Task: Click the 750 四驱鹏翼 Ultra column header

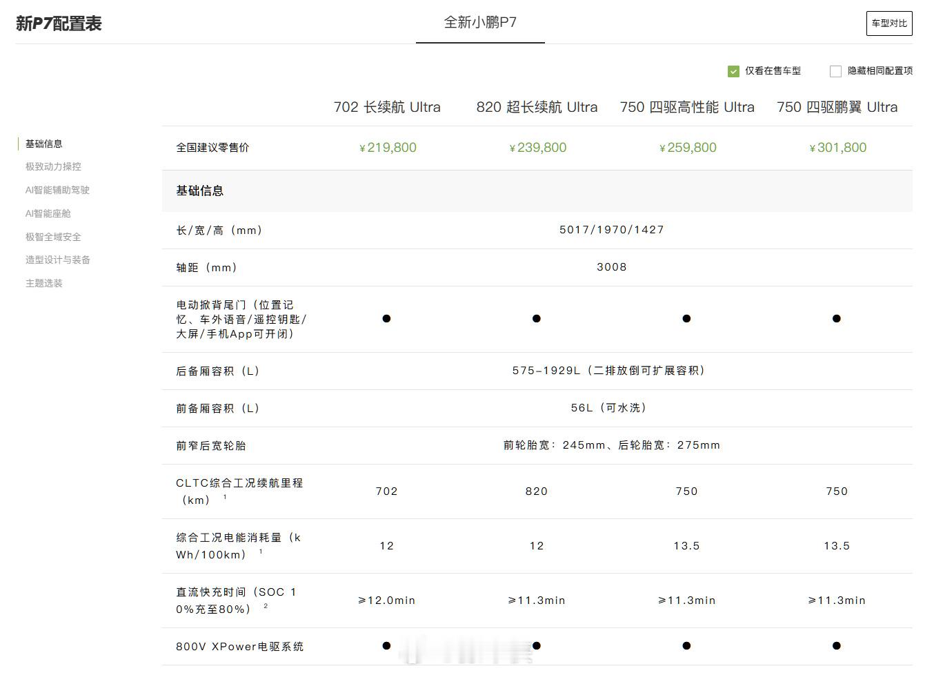Action: point(837,107)
